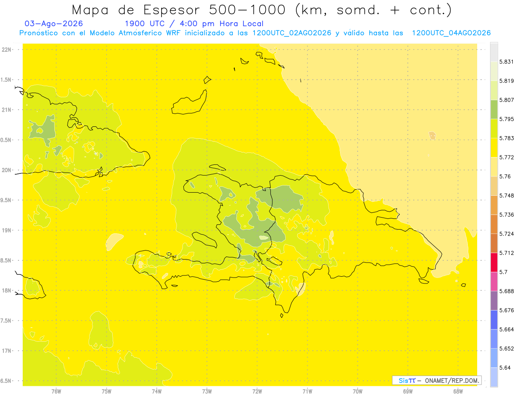Click the legend value 5.748
514x397 pixels.
tap(506, 195)
